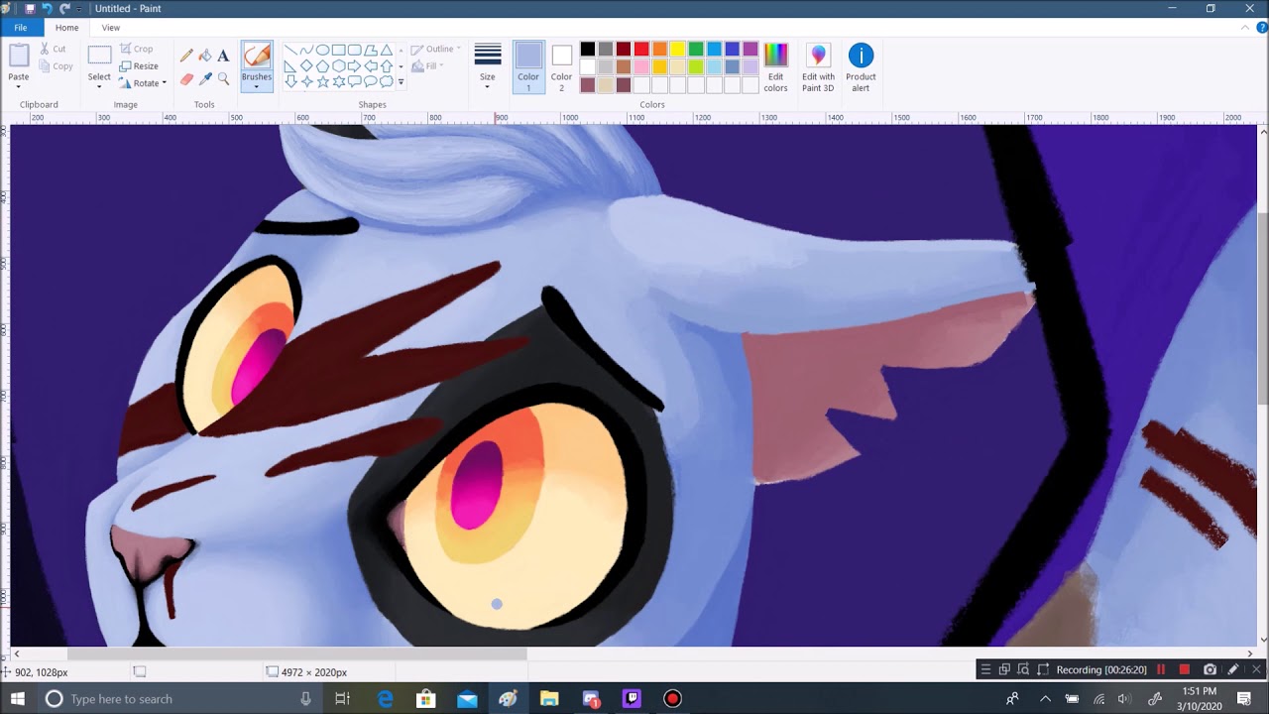This screenshot has height=714, width=1269.
Task: Switch to the Home tab
Action: (67, 28)
